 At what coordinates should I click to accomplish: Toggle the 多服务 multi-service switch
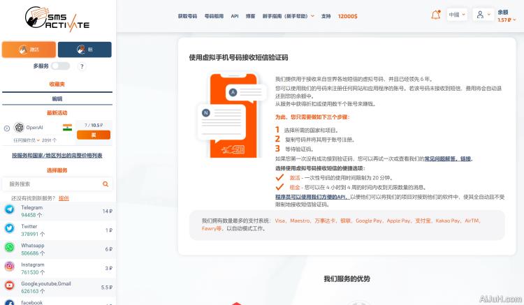click(60, 66)
